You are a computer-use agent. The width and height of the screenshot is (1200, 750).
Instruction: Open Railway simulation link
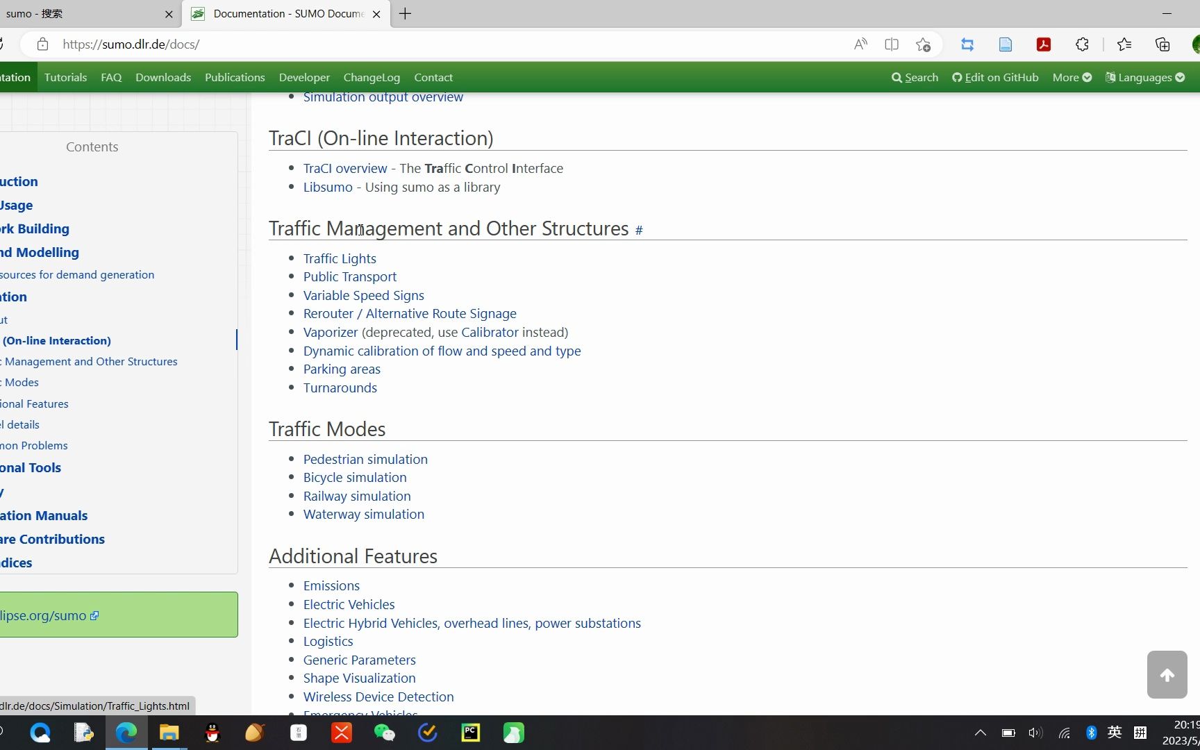357,496
